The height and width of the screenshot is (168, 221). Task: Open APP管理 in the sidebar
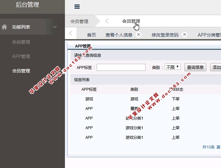(21, 56)
